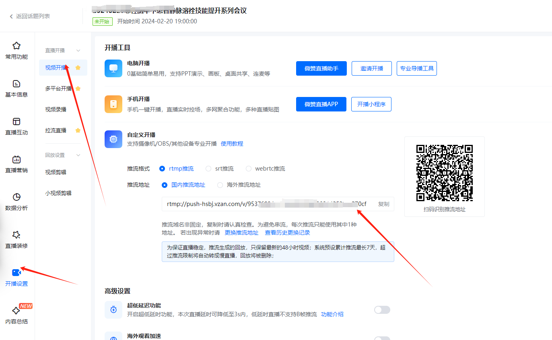552x340 pixels.
Task: Open 常用功能 star icon in sidebar
Action: tap(16, 45)
